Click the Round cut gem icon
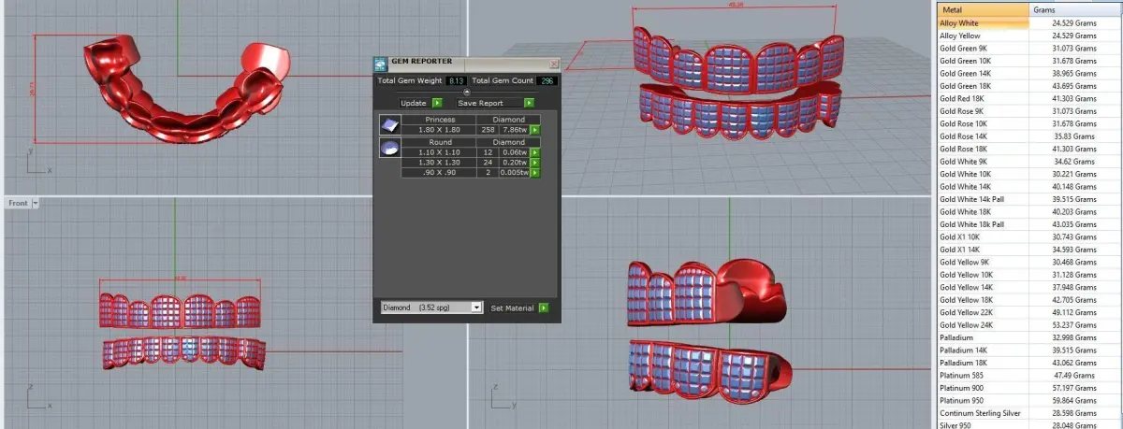This screenshot has width=1123, height=429. click(389, 148)
